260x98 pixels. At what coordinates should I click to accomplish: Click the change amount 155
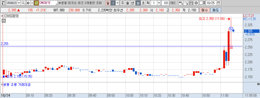(x=30, y=10)
